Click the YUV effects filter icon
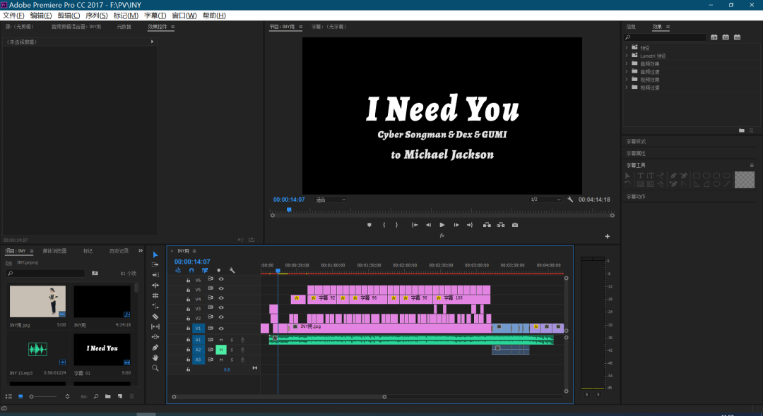This screenshot has height=416, width=763. coord(737,37)
